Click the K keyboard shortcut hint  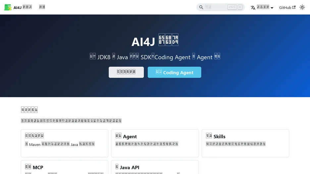(x=240, y=7)
